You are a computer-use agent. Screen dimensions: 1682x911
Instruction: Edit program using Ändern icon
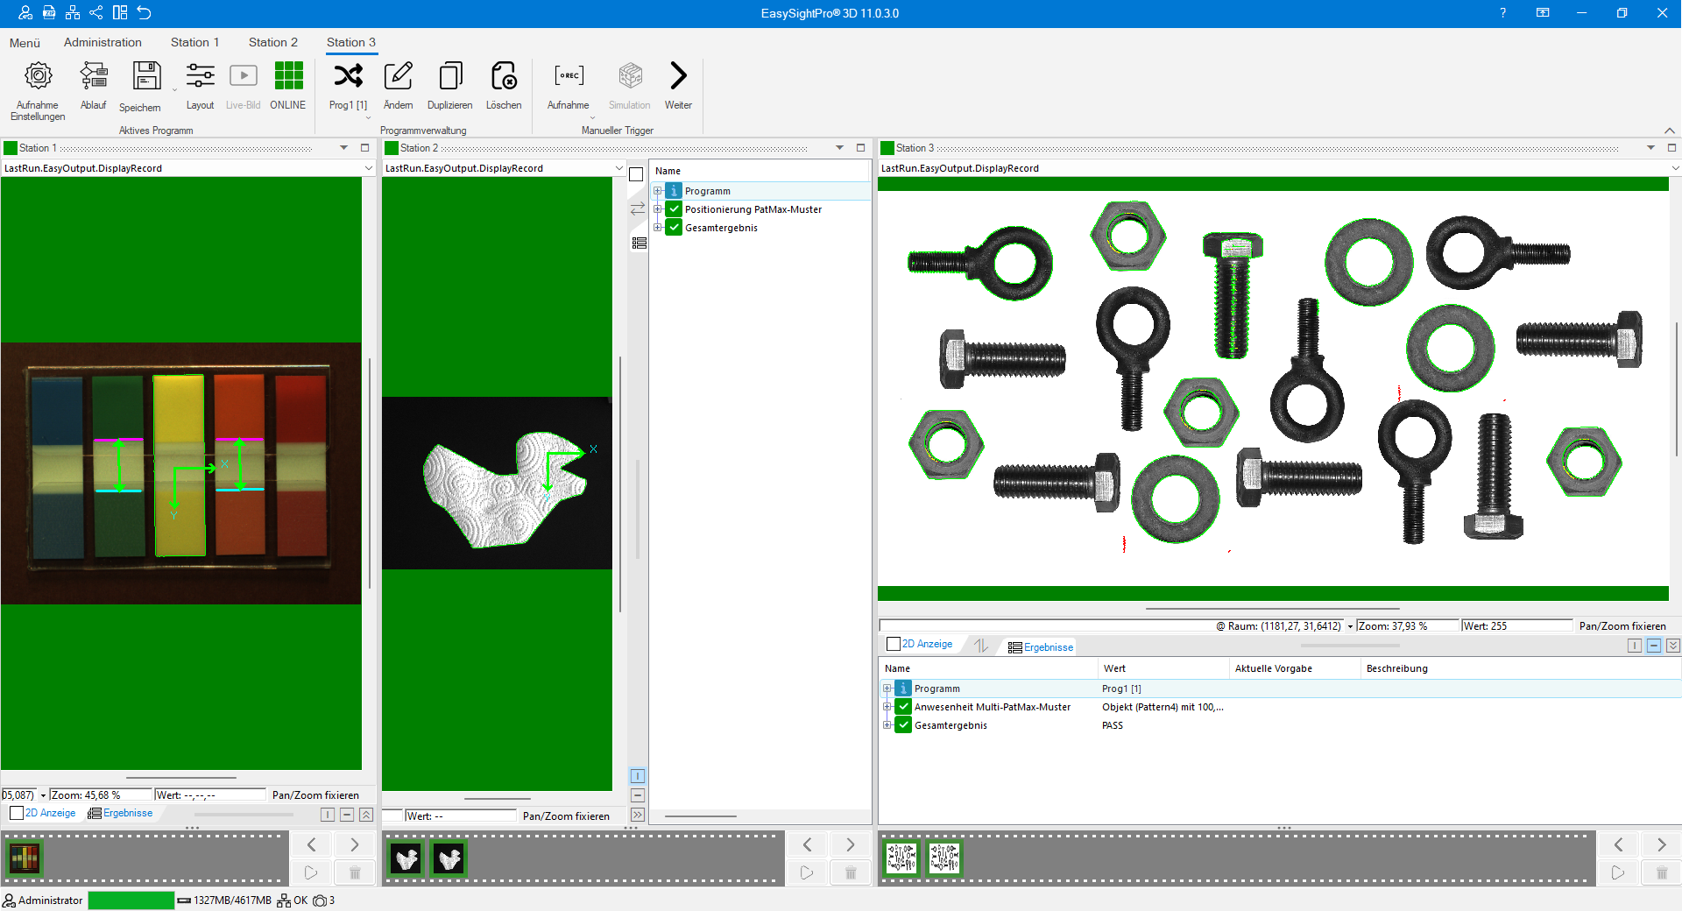(398, 77)
